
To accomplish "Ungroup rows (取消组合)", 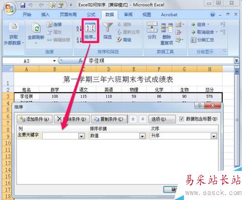I will [204, 32].
